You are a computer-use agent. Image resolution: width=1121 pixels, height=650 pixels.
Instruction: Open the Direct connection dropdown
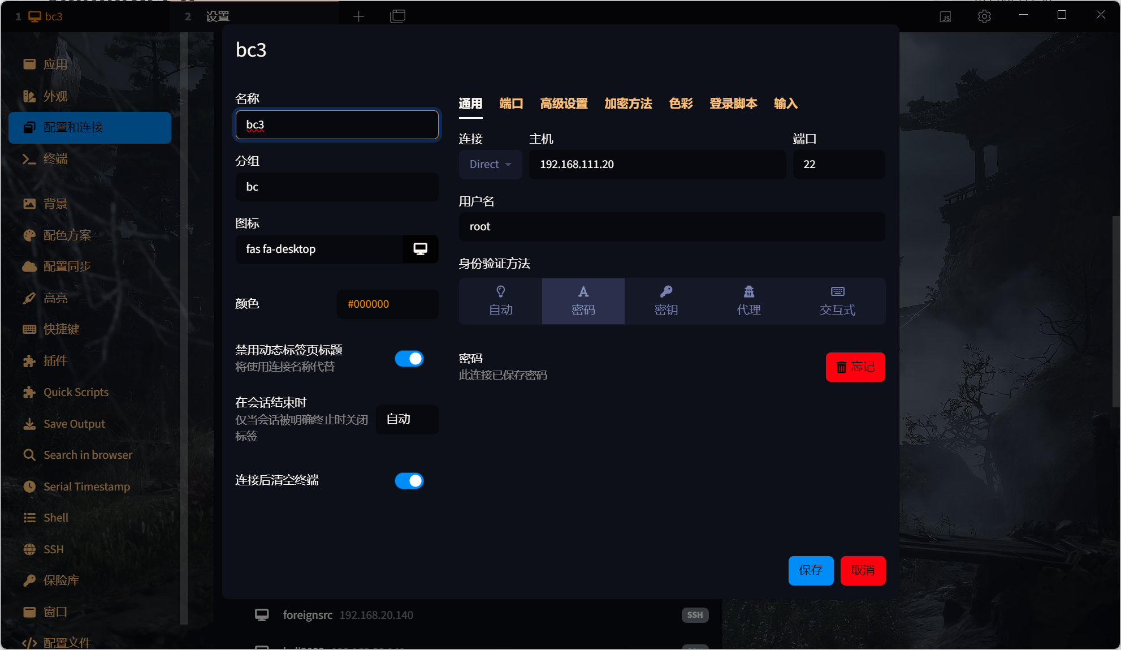(x=490, y=164)
